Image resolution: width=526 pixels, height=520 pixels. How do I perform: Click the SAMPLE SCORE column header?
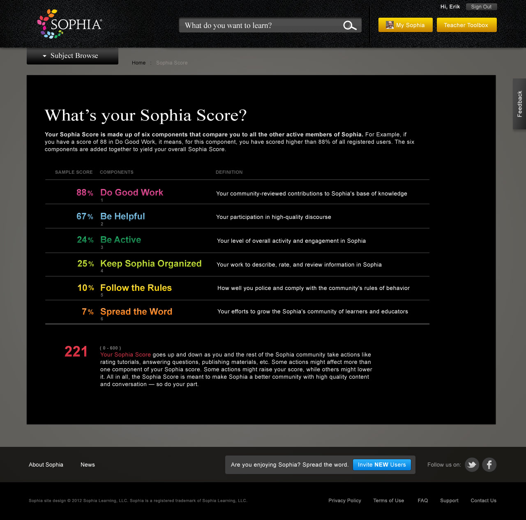point(74,172)
